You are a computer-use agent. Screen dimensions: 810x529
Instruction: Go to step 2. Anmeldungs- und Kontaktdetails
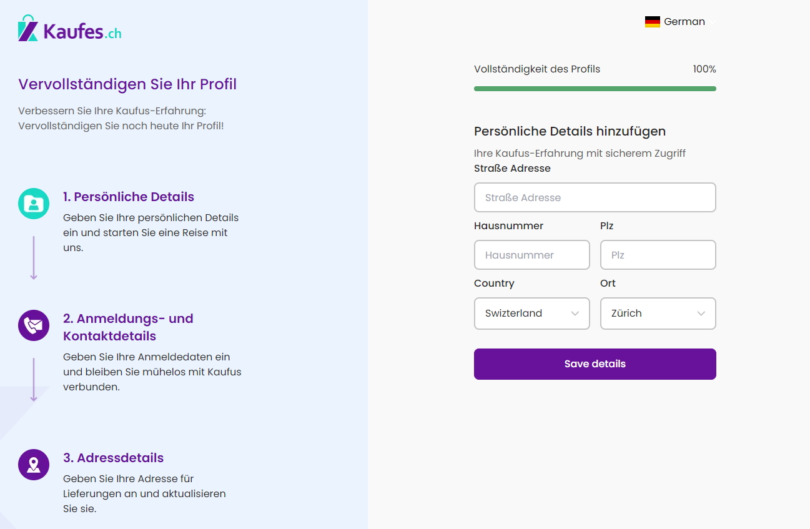coord(128,327)
